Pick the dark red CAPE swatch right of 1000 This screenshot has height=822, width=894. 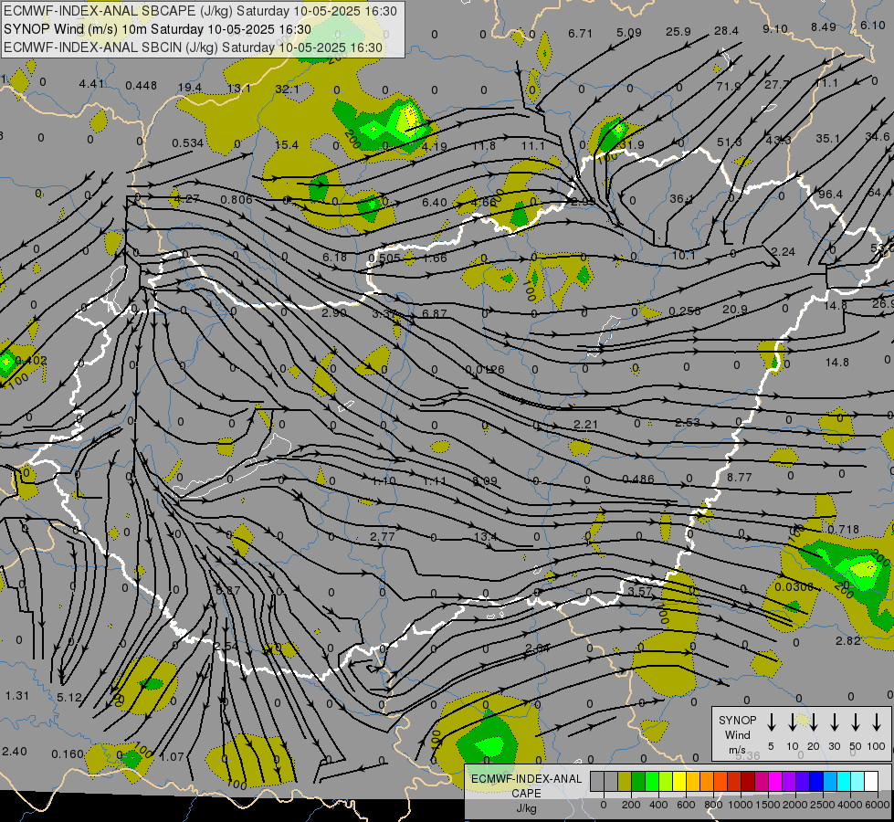[748, 781]
